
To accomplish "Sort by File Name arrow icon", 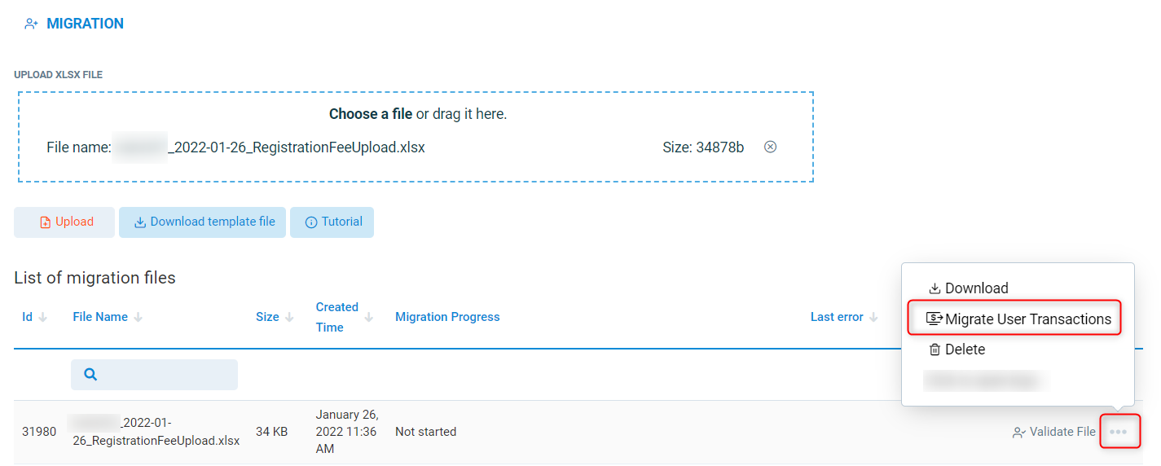I will 139,317.
